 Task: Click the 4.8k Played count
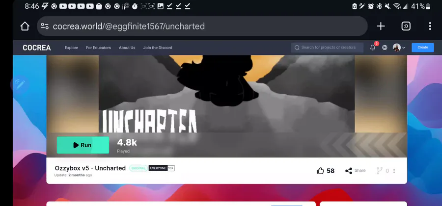pos(127,146)
